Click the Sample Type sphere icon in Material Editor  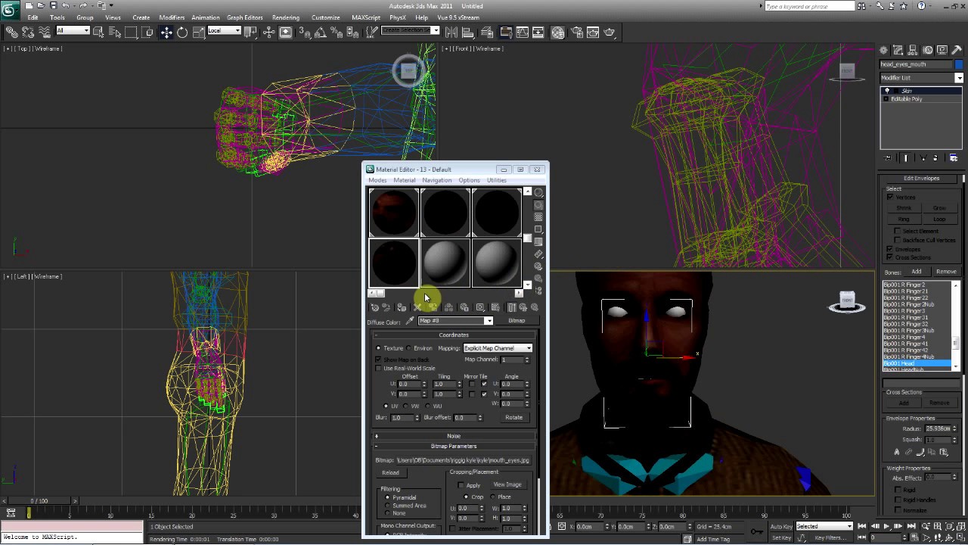click(x=538, y=193)
